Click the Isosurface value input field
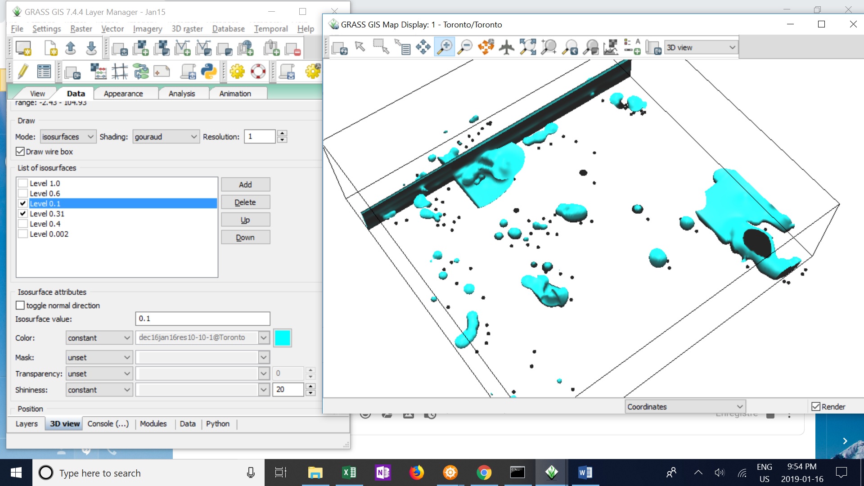 pos(202,319)
